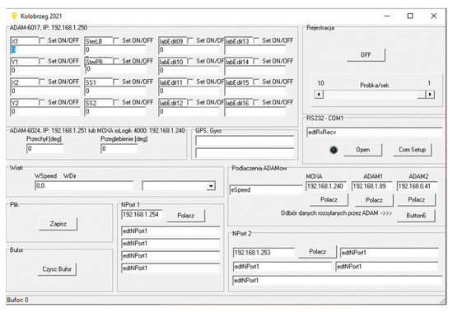Focus the ADAM1 IP address field
Screen dimensions: 453x312
pos(371,186)
